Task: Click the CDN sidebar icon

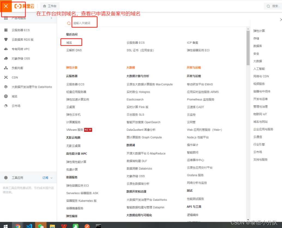Action: point(6,78)
